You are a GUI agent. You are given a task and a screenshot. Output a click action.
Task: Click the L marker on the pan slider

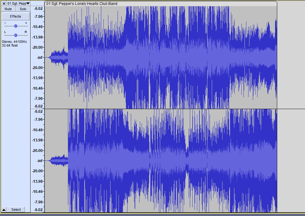coord(5,32)
